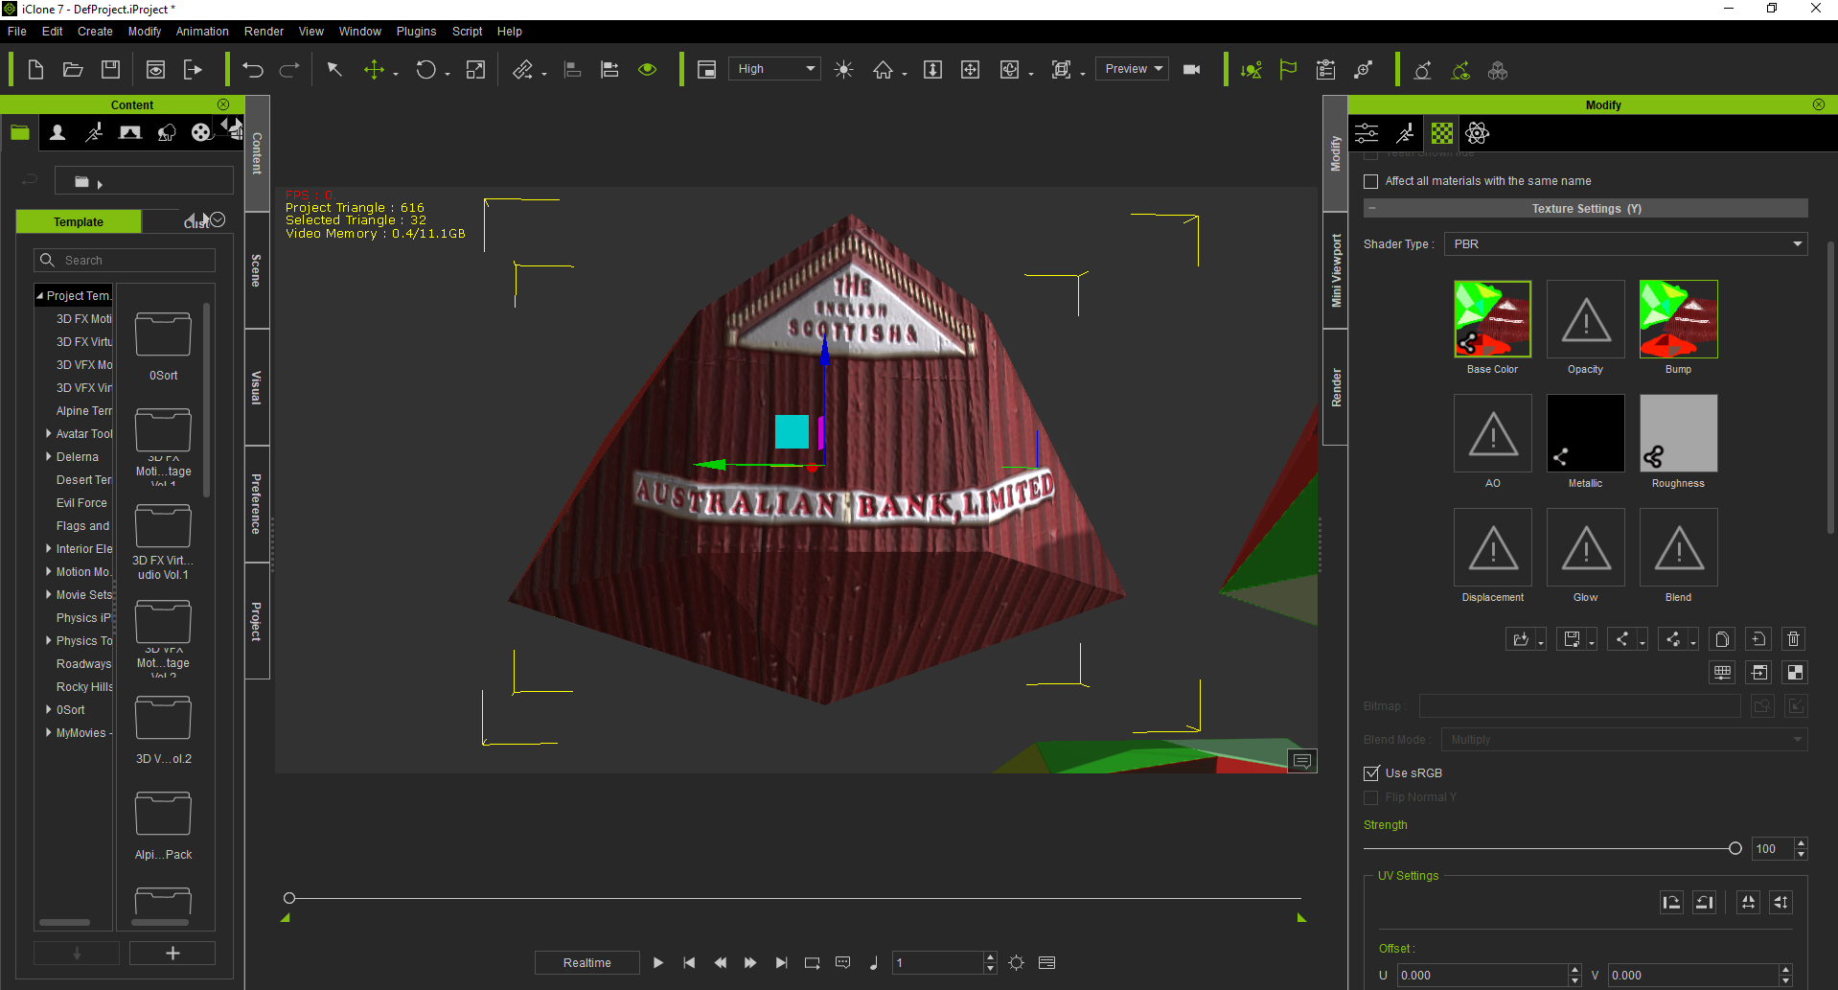Toggle the loop playback button
The width and height of the screenshot is (1838, 990).
(x=813, y=963)
